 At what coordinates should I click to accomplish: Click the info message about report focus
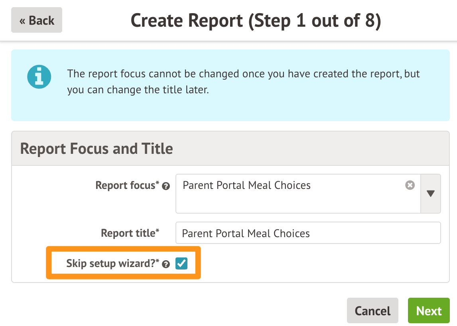[x=243, y=82]
